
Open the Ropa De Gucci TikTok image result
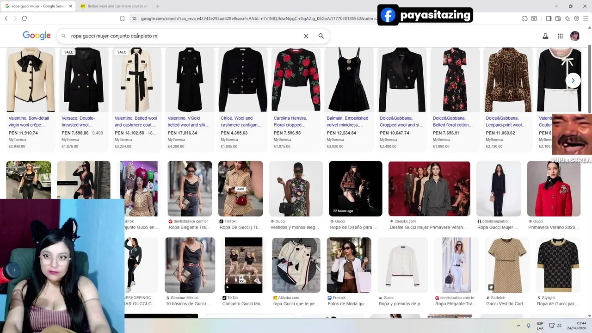(240, 189)
